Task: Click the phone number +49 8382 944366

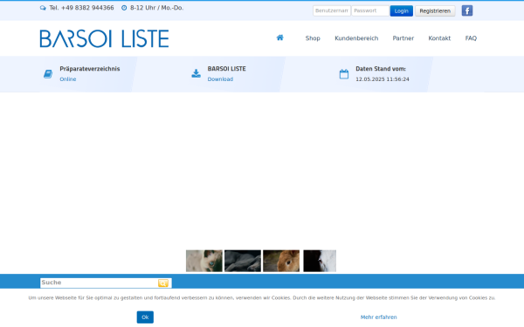Action: (x=87, y=8)
